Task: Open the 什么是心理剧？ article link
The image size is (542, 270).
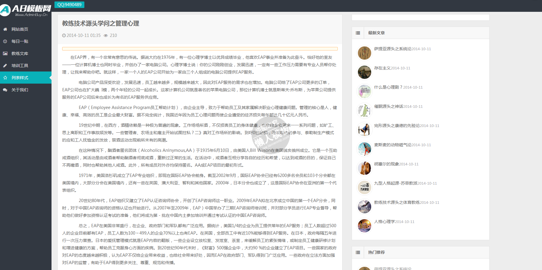Action: click(x=388, y=87)
